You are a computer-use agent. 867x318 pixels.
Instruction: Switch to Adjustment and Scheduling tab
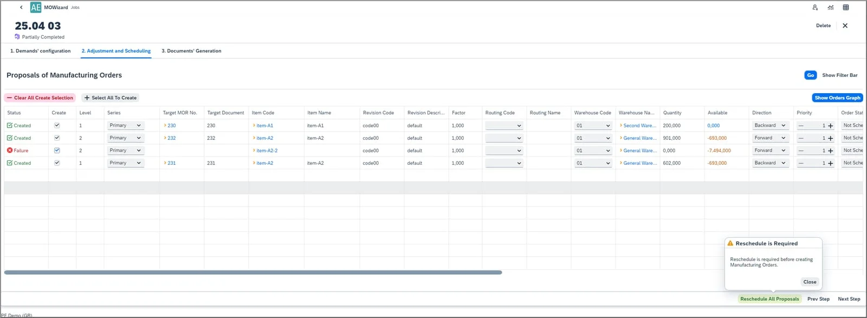(x=116, y=51)
